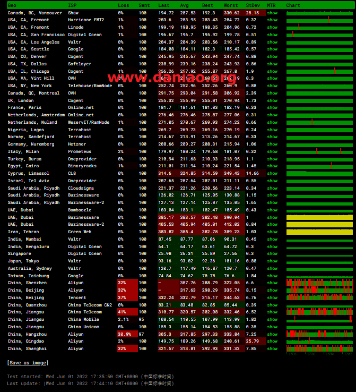Select the 30.9% loss cell for Hangzhou Aliyun
The width and height of the screenshot is (356, 392).
click(x=127, y=334)
